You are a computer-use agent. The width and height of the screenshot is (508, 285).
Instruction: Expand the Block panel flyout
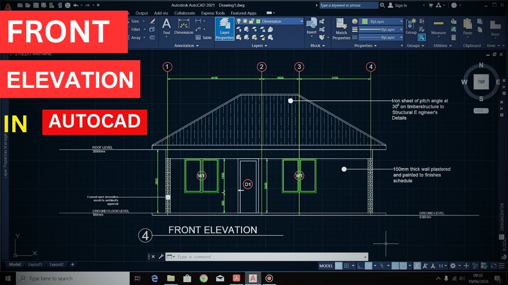pos(317,46)
